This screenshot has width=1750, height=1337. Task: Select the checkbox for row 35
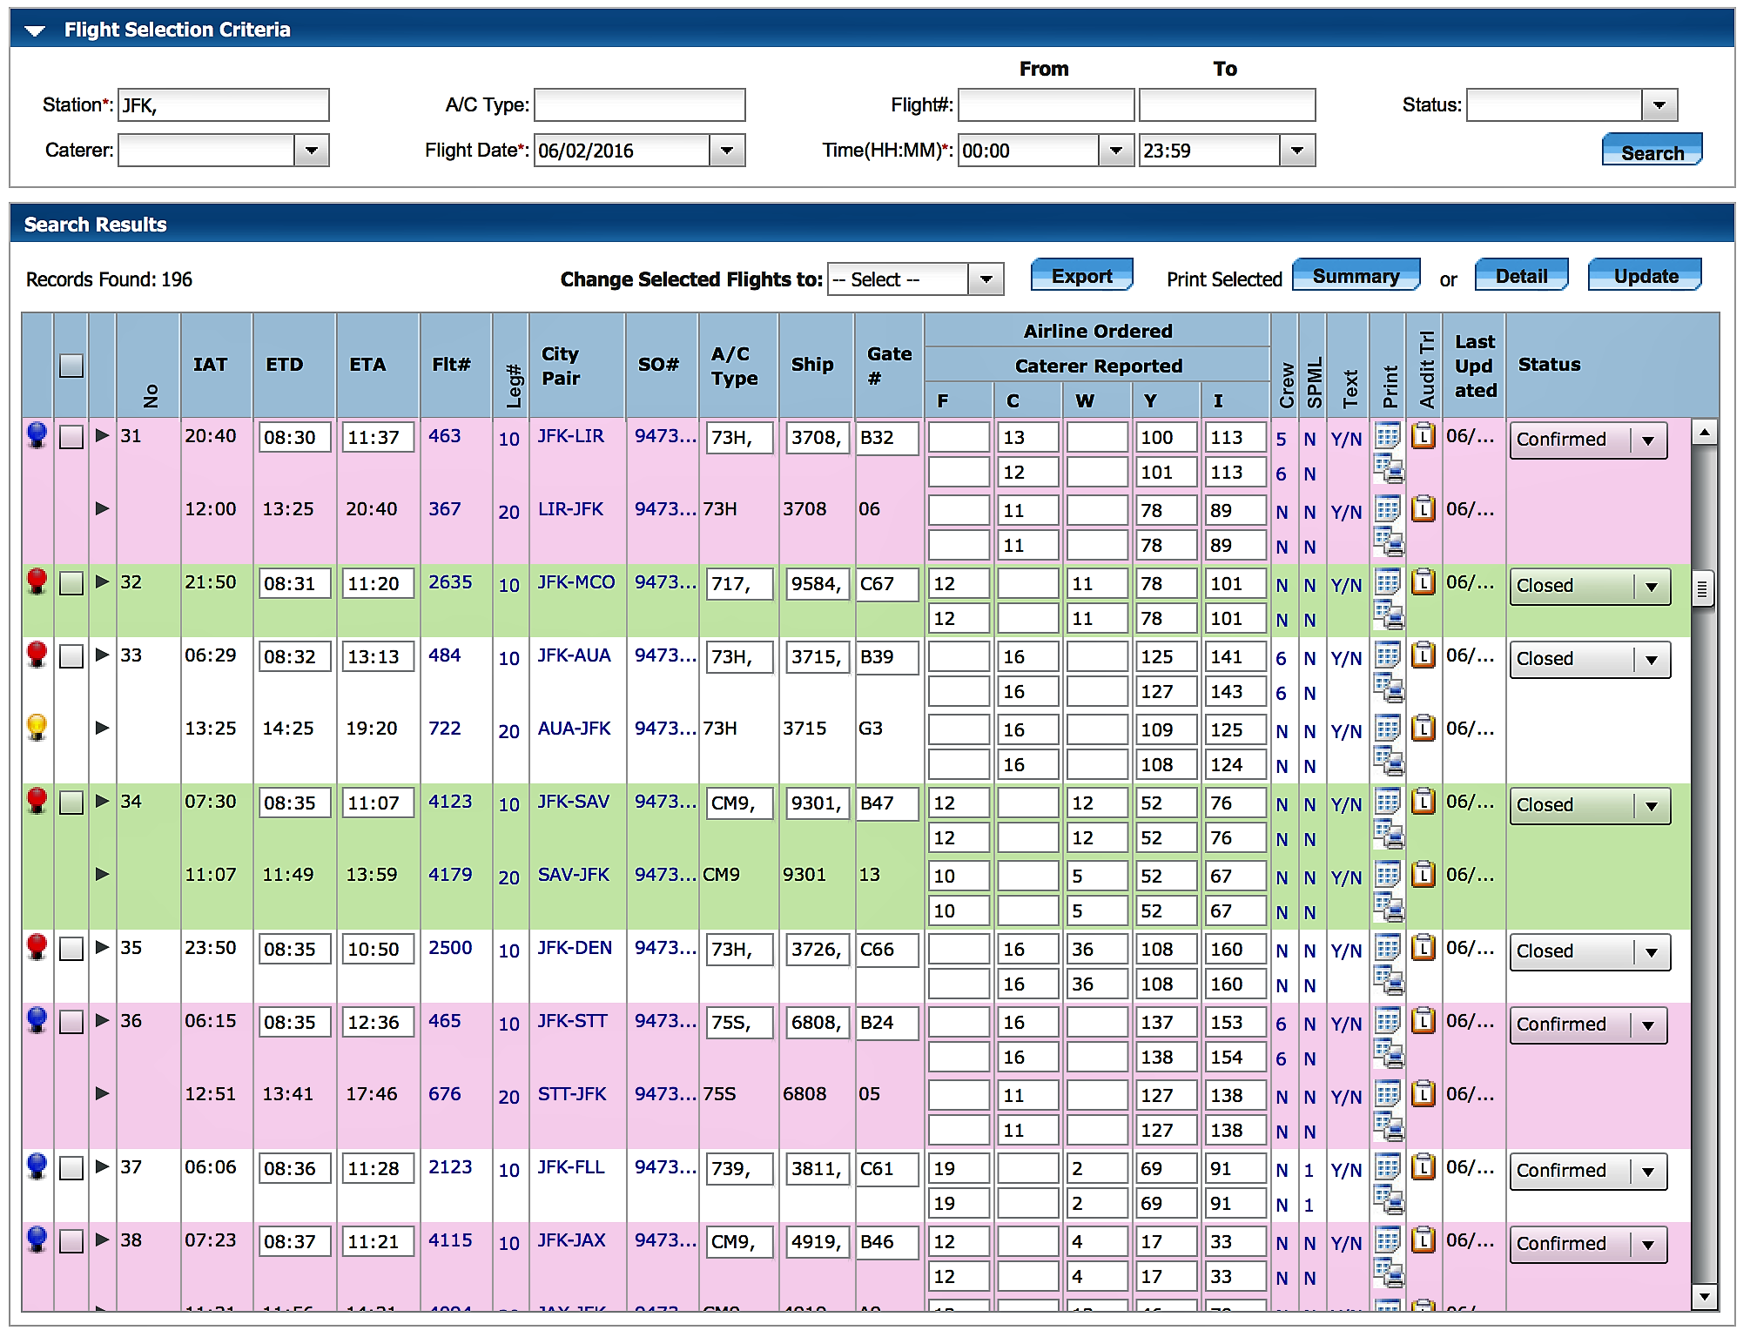(x=71, y=949)
